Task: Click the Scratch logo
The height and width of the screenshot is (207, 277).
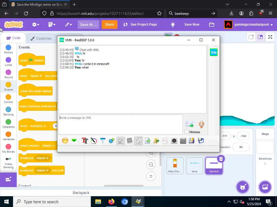Action: pos(14,25)
